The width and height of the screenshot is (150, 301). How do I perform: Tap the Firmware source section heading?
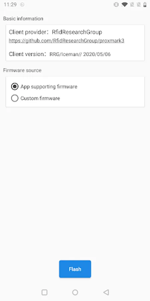click(22, 70)
